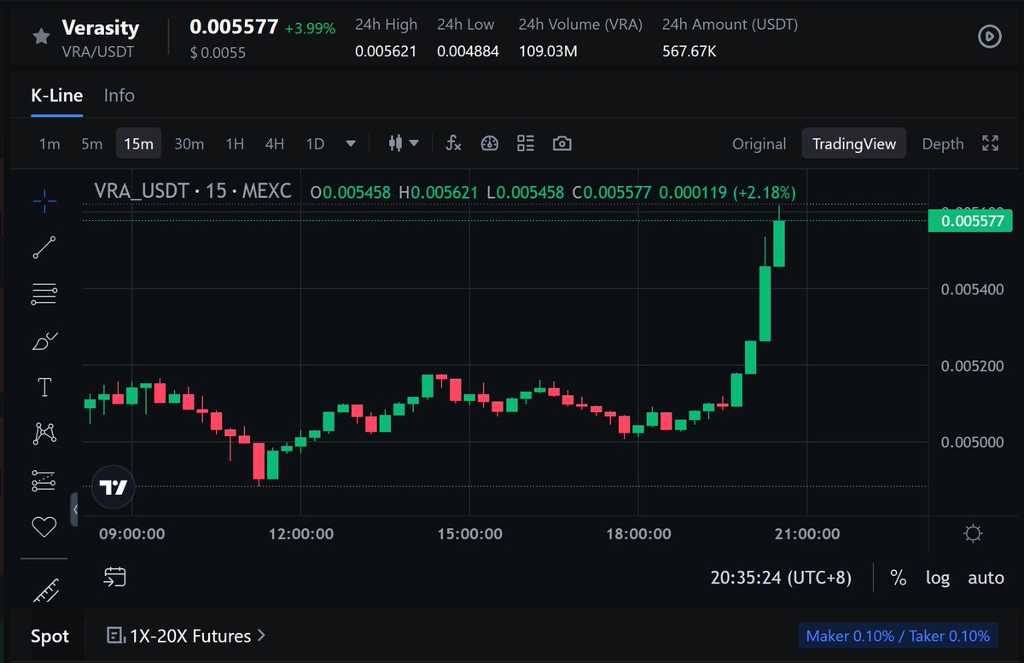Set timeframe to 5m
The height and width of the screenshot is (663, 1024).
92,144
